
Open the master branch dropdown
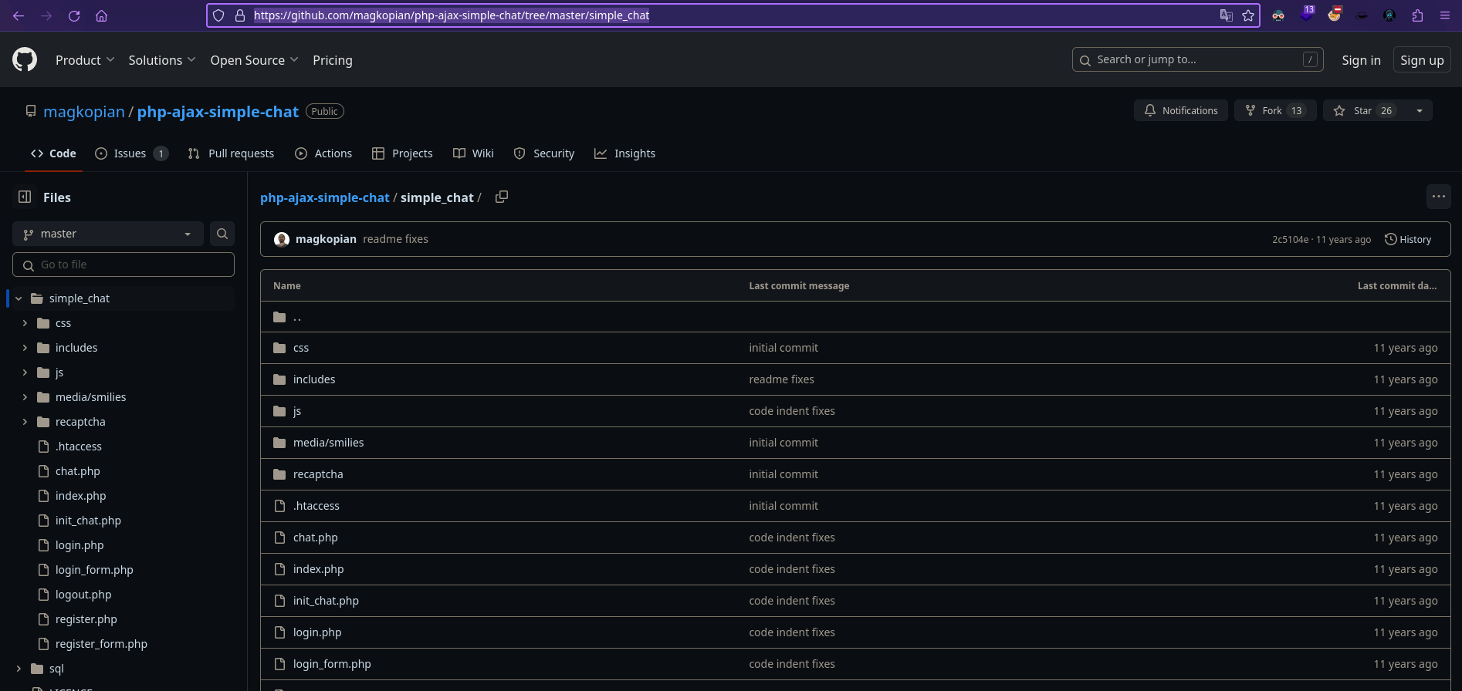point(107,234)
